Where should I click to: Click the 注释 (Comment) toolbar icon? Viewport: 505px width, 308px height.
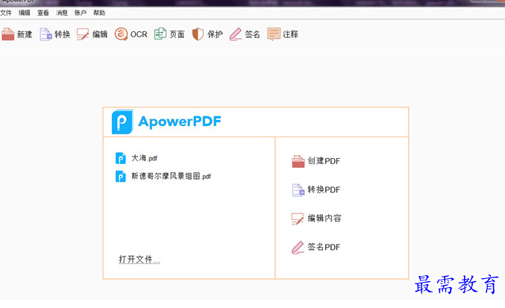[x=274, y=34]
